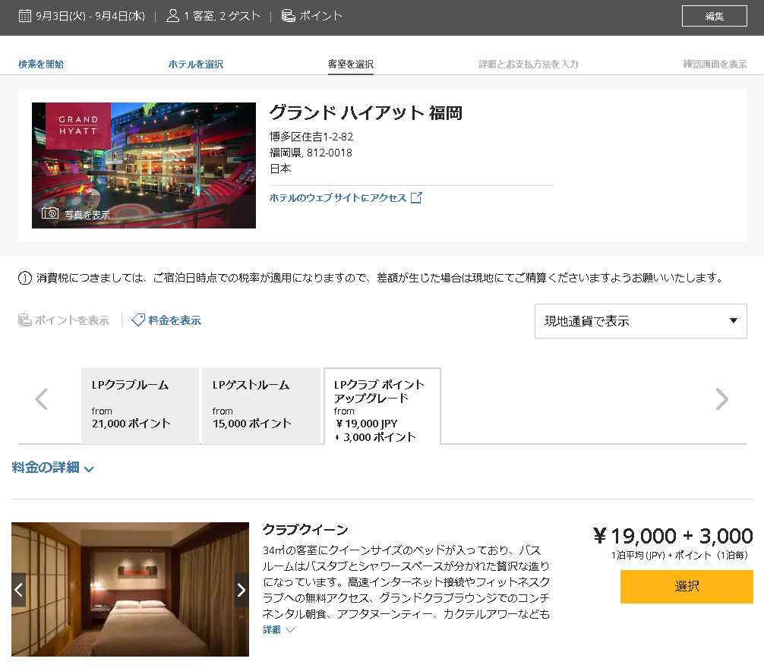Select the 客室を選択 step

tap(351, 65)
